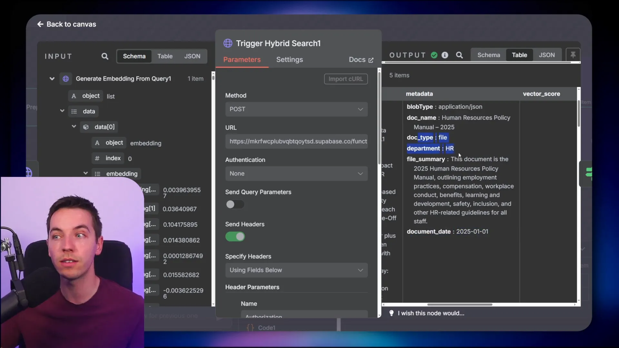Open search in the INPUT panel
This screenshot has width=619, height=348.
click(x=105, y=56)
